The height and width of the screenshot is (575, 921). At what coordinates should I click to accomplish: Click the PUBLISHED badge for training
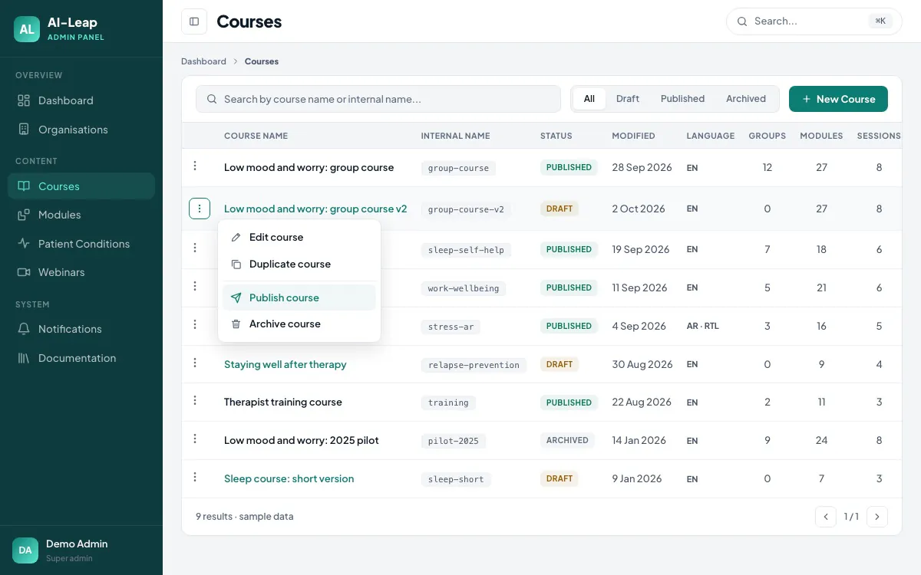point(569,402)
